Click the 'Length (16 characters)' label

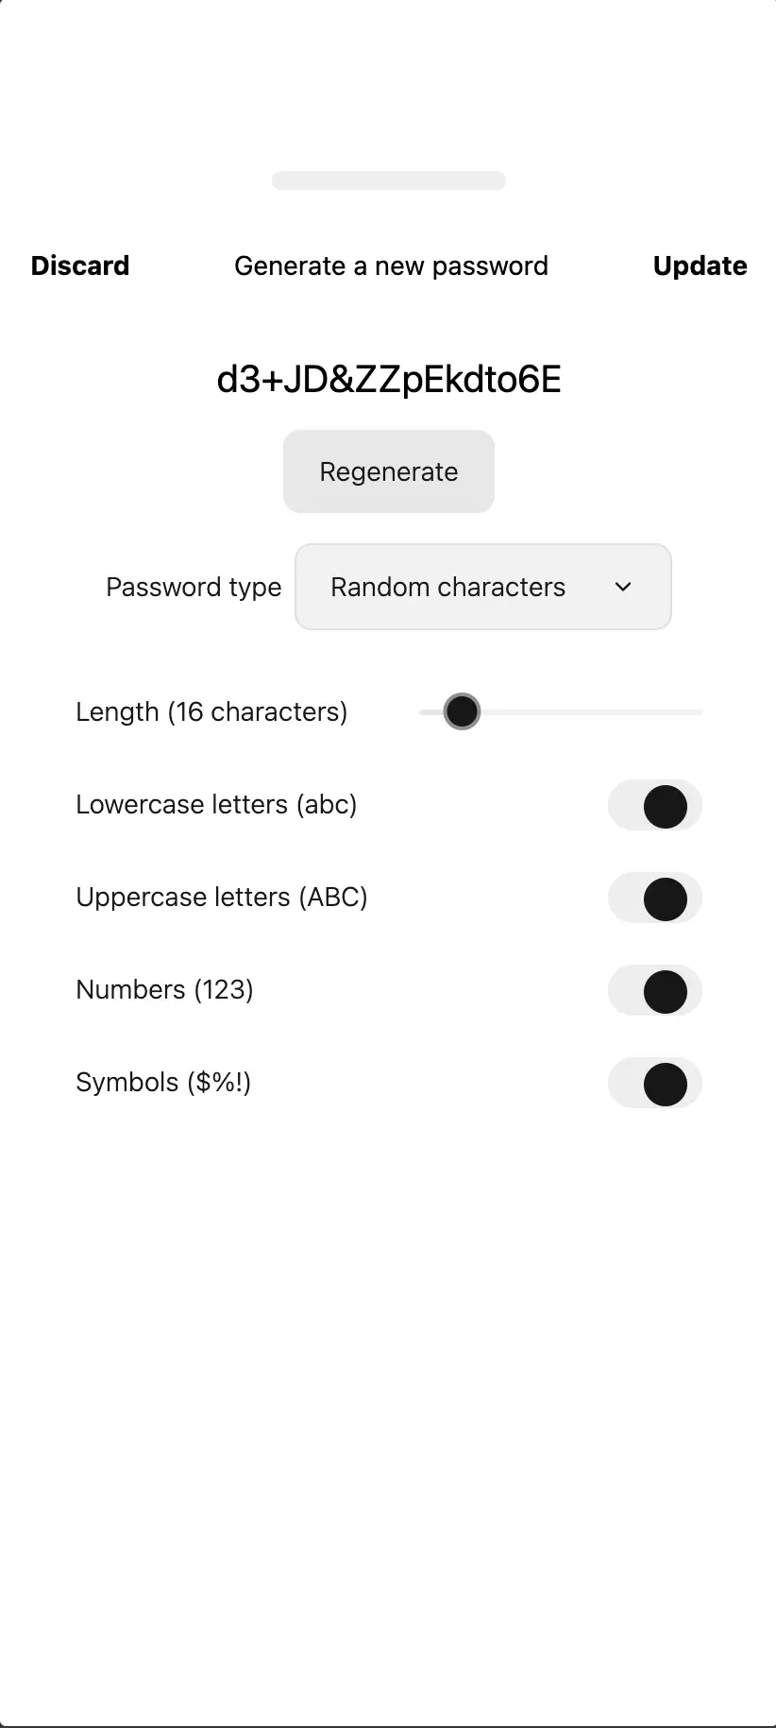pyautogui.click(x=211, y=711)
